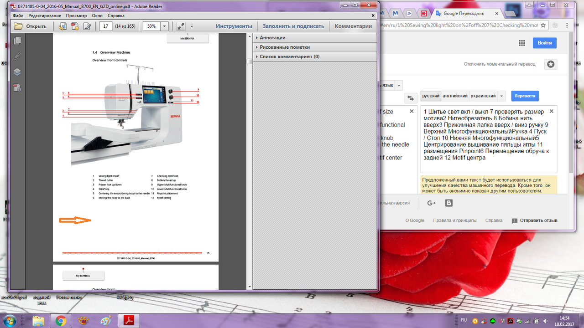Expand the Рисованные пометки section

[285, 47]
